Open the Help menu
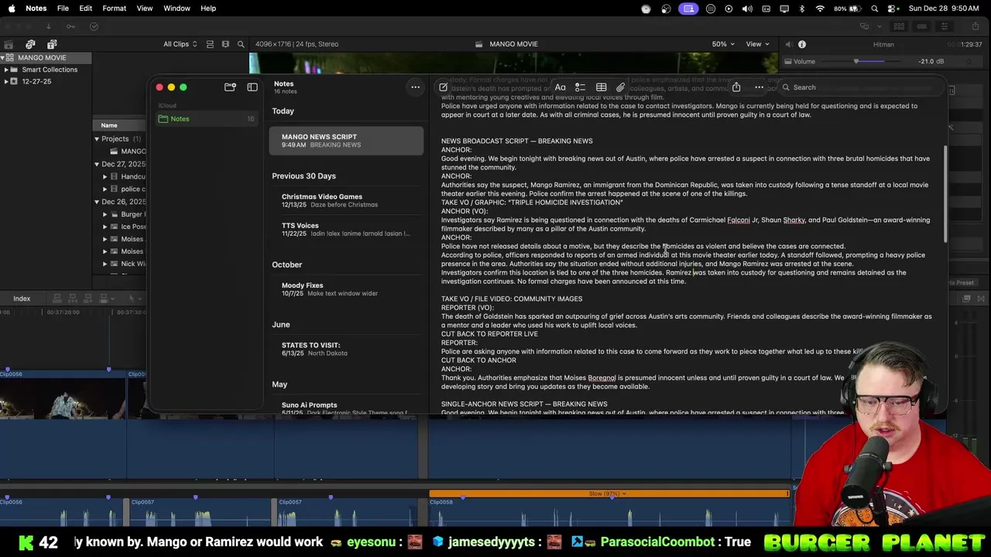 click(208, 9)
